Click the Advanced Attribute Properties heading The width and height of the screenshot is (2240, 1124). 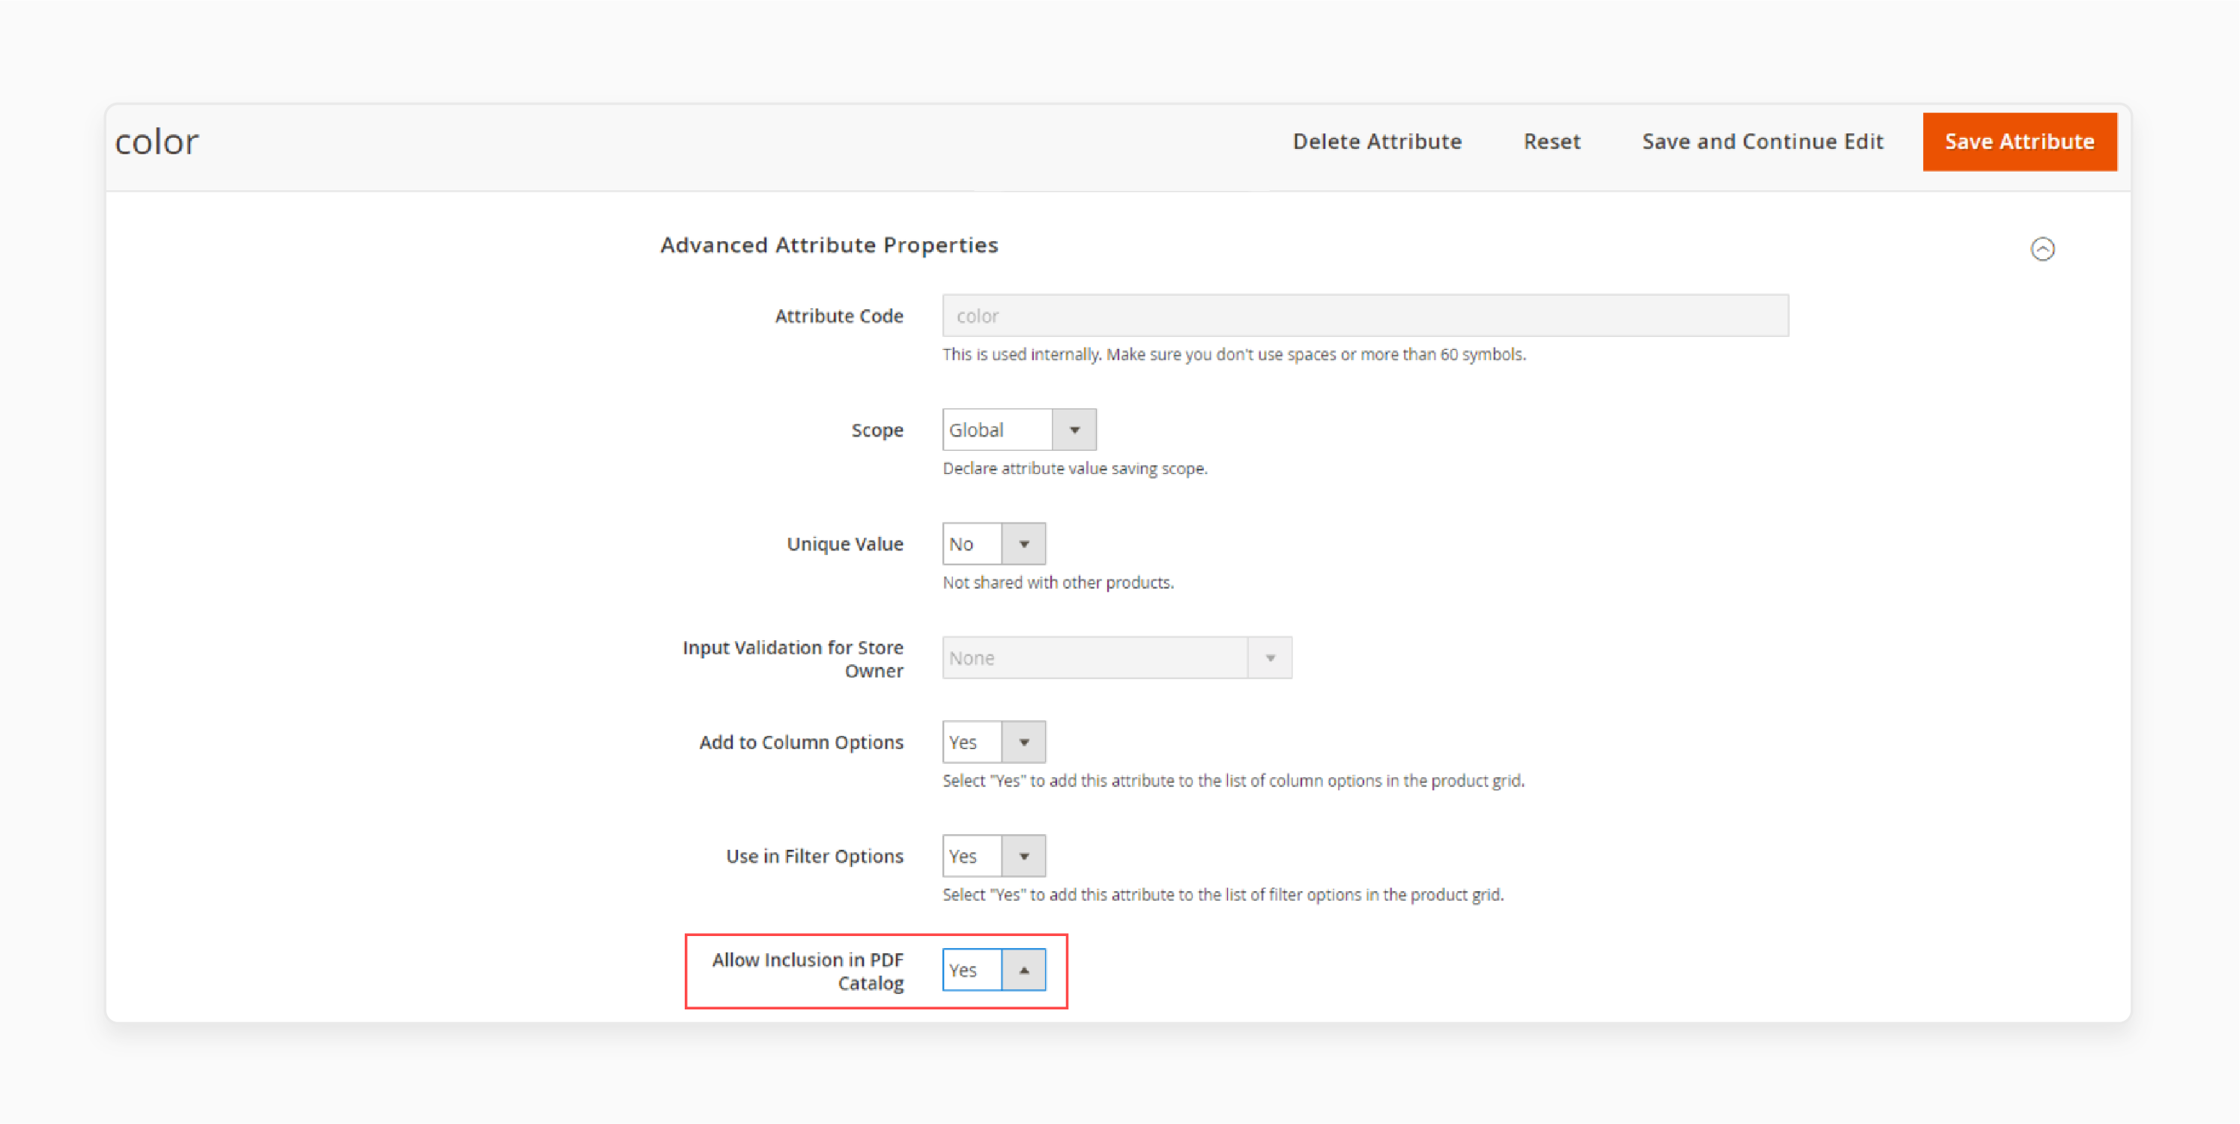[829, 245]
